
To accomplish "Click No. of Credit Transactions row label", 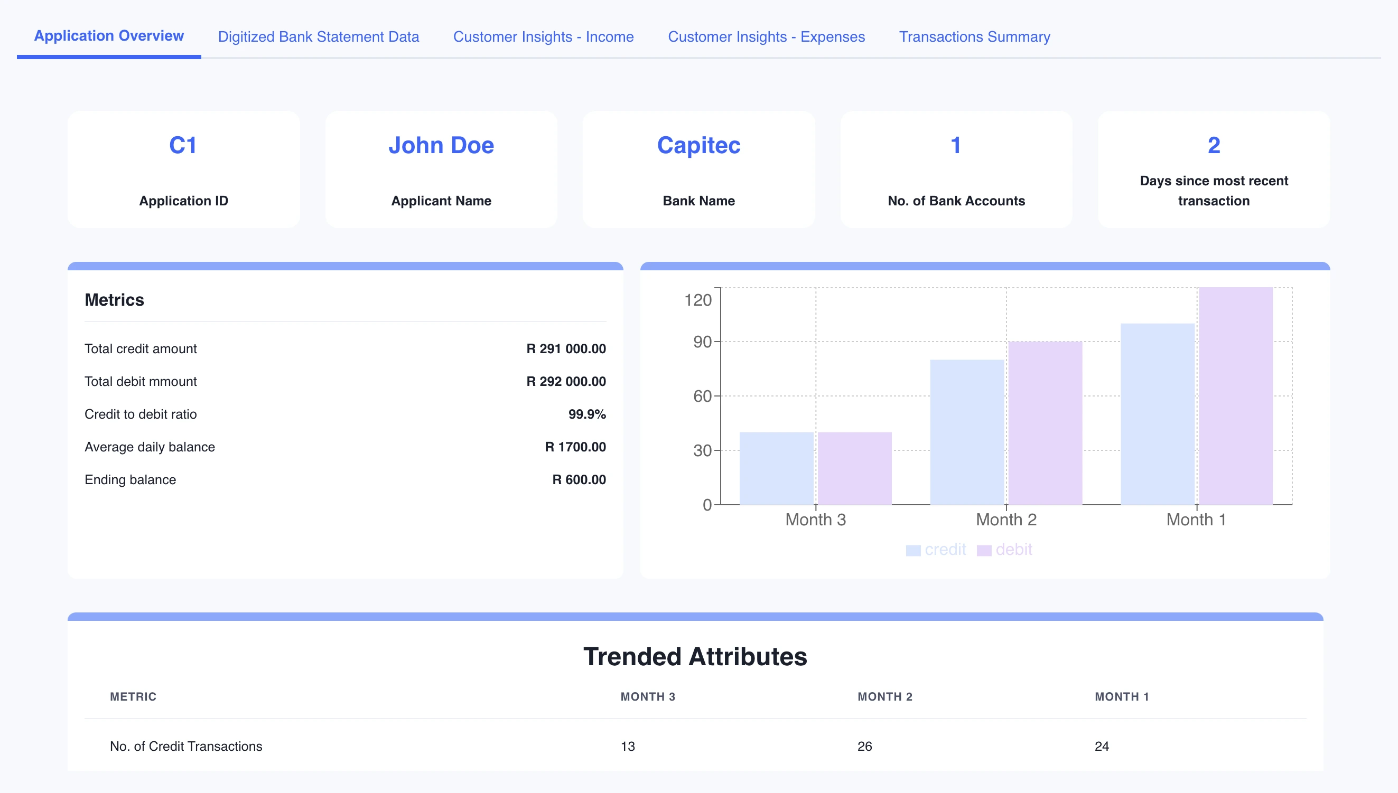I will tap(186, 746).
